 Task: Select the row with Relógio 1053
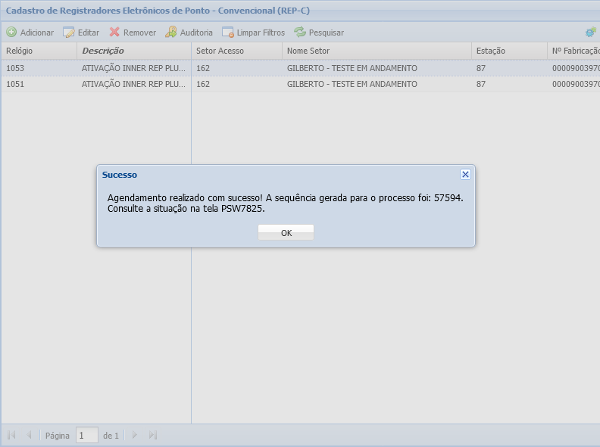[38, 68]
